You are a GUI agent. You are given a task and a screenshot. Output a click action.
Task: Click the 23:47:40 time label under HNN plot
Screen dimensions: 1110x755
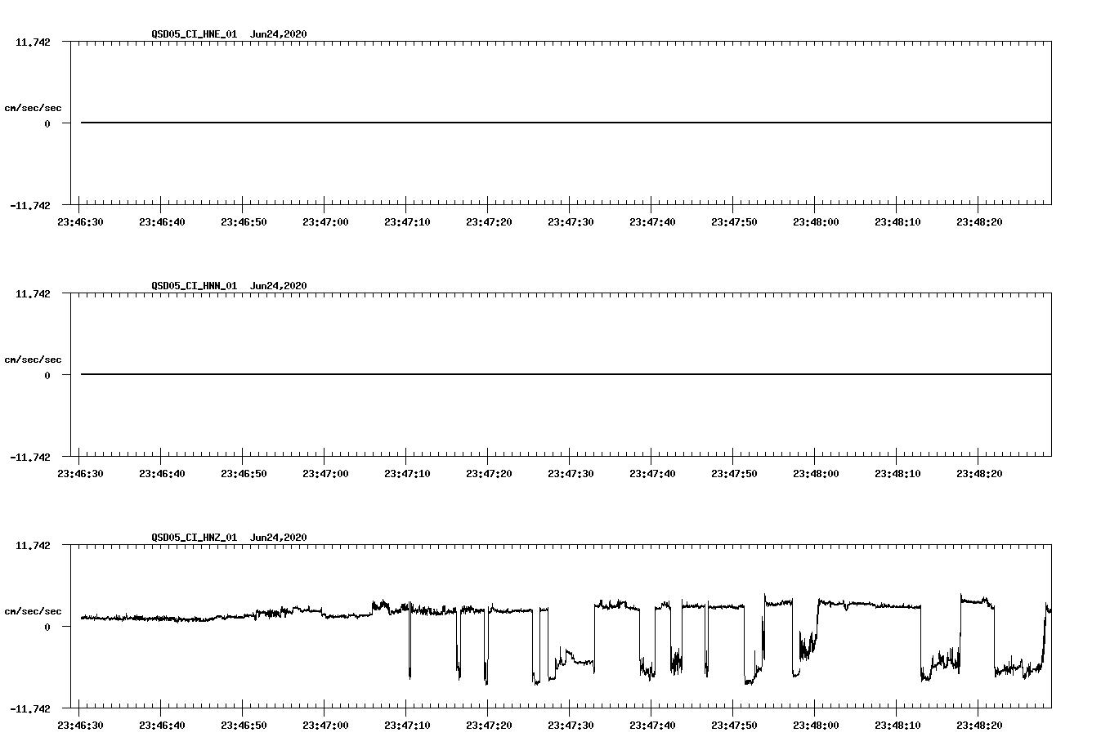(x=652, y=474)
